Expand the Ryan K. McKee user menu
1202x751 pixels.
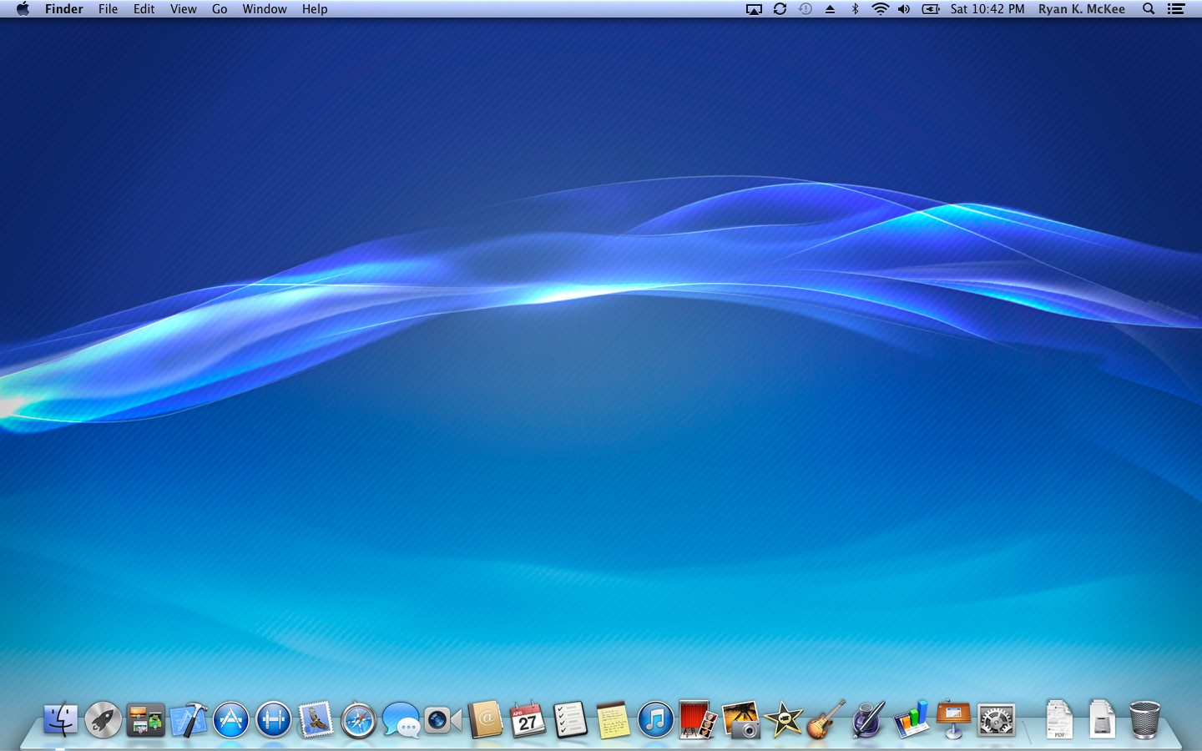1081,9
